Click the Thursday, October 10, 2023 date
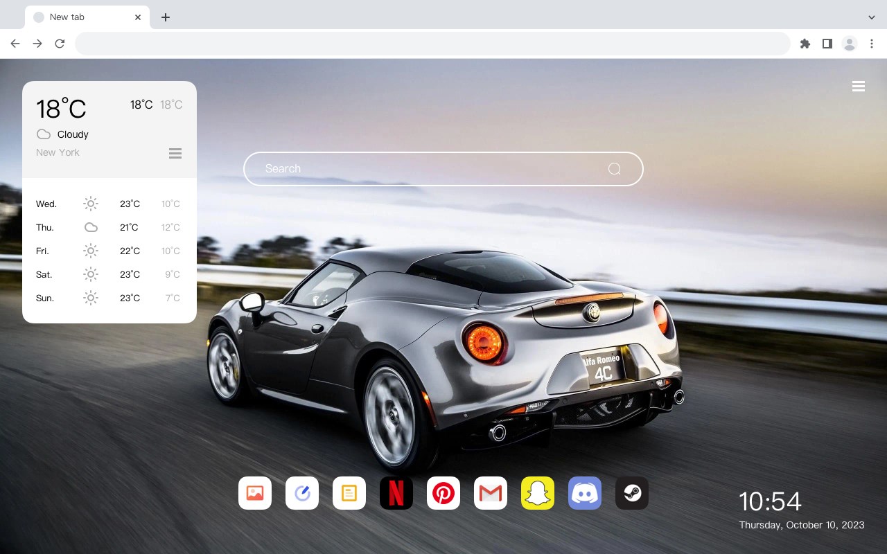Screen dimensions: 887x554 pyautogui.click(x=802, y=525)
